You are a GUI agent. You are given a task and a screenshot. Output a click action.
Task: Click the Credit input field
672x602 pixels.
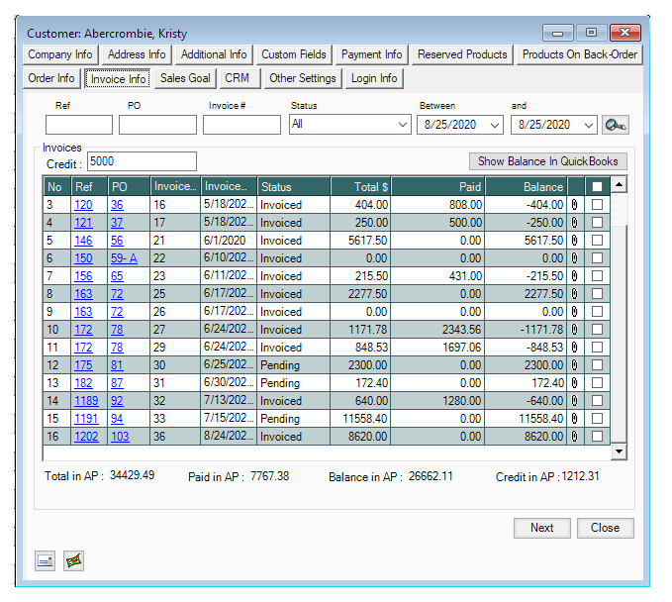(x=142, y=161)
